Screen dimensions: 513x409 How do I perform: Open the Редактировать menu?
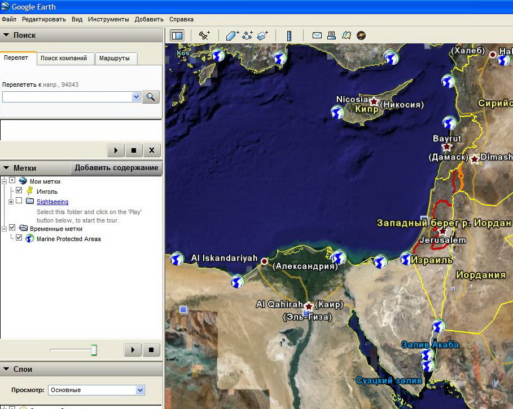[x=44, y=19]
